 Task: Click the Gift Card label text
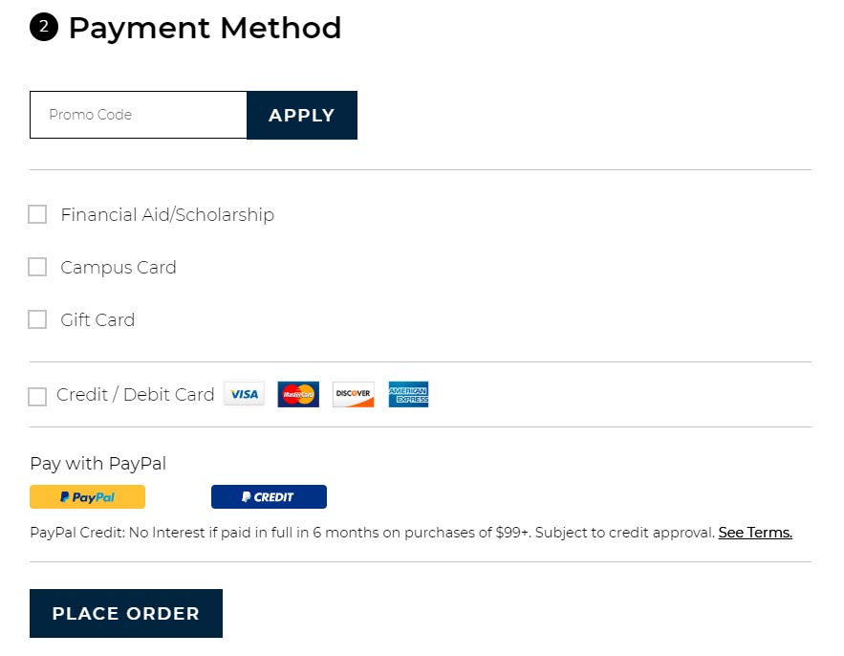tap(97, 319)
